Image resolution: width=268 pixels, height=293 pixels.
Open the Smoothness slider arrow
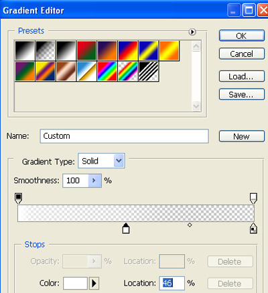pos(94,180)
